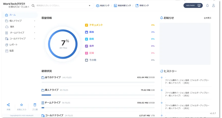This screenshot has height=118, width=222.
Task: Click the その他 category icon
Action: pyautogui.click(x=86, y=60)
